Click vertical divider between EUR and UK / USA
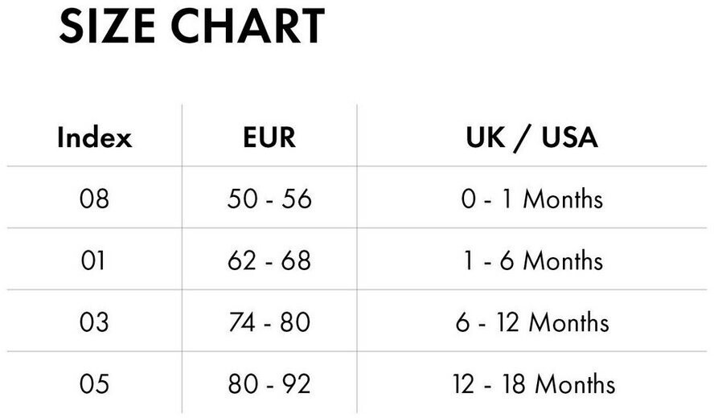Screen dimensions: 714x418 tap(358, 257)
